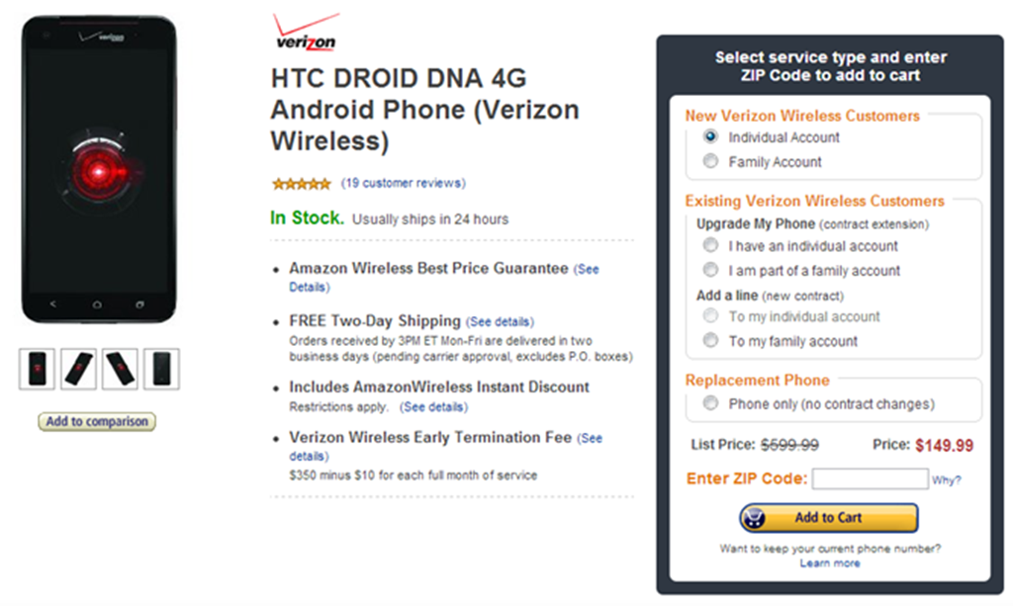Open 'Learn more' about keeping phone number

coord(829,563)
